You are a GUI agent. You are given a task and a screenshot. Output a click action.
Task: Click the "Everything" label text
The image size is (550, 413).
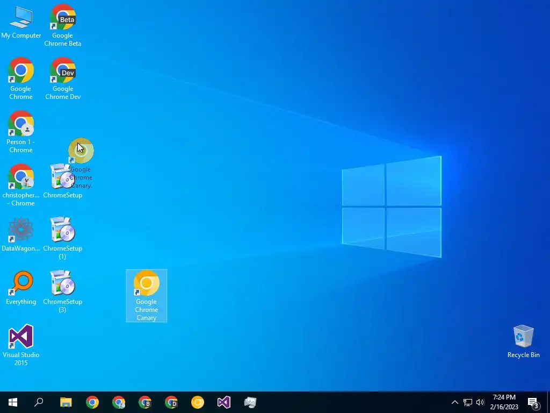tap(21, 302)
